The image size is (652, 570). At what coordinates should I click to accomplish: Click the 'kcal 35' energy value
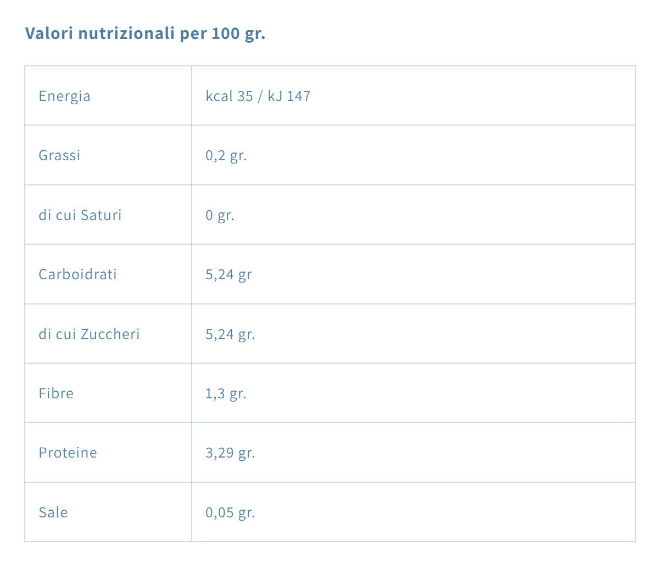point(229,96)
